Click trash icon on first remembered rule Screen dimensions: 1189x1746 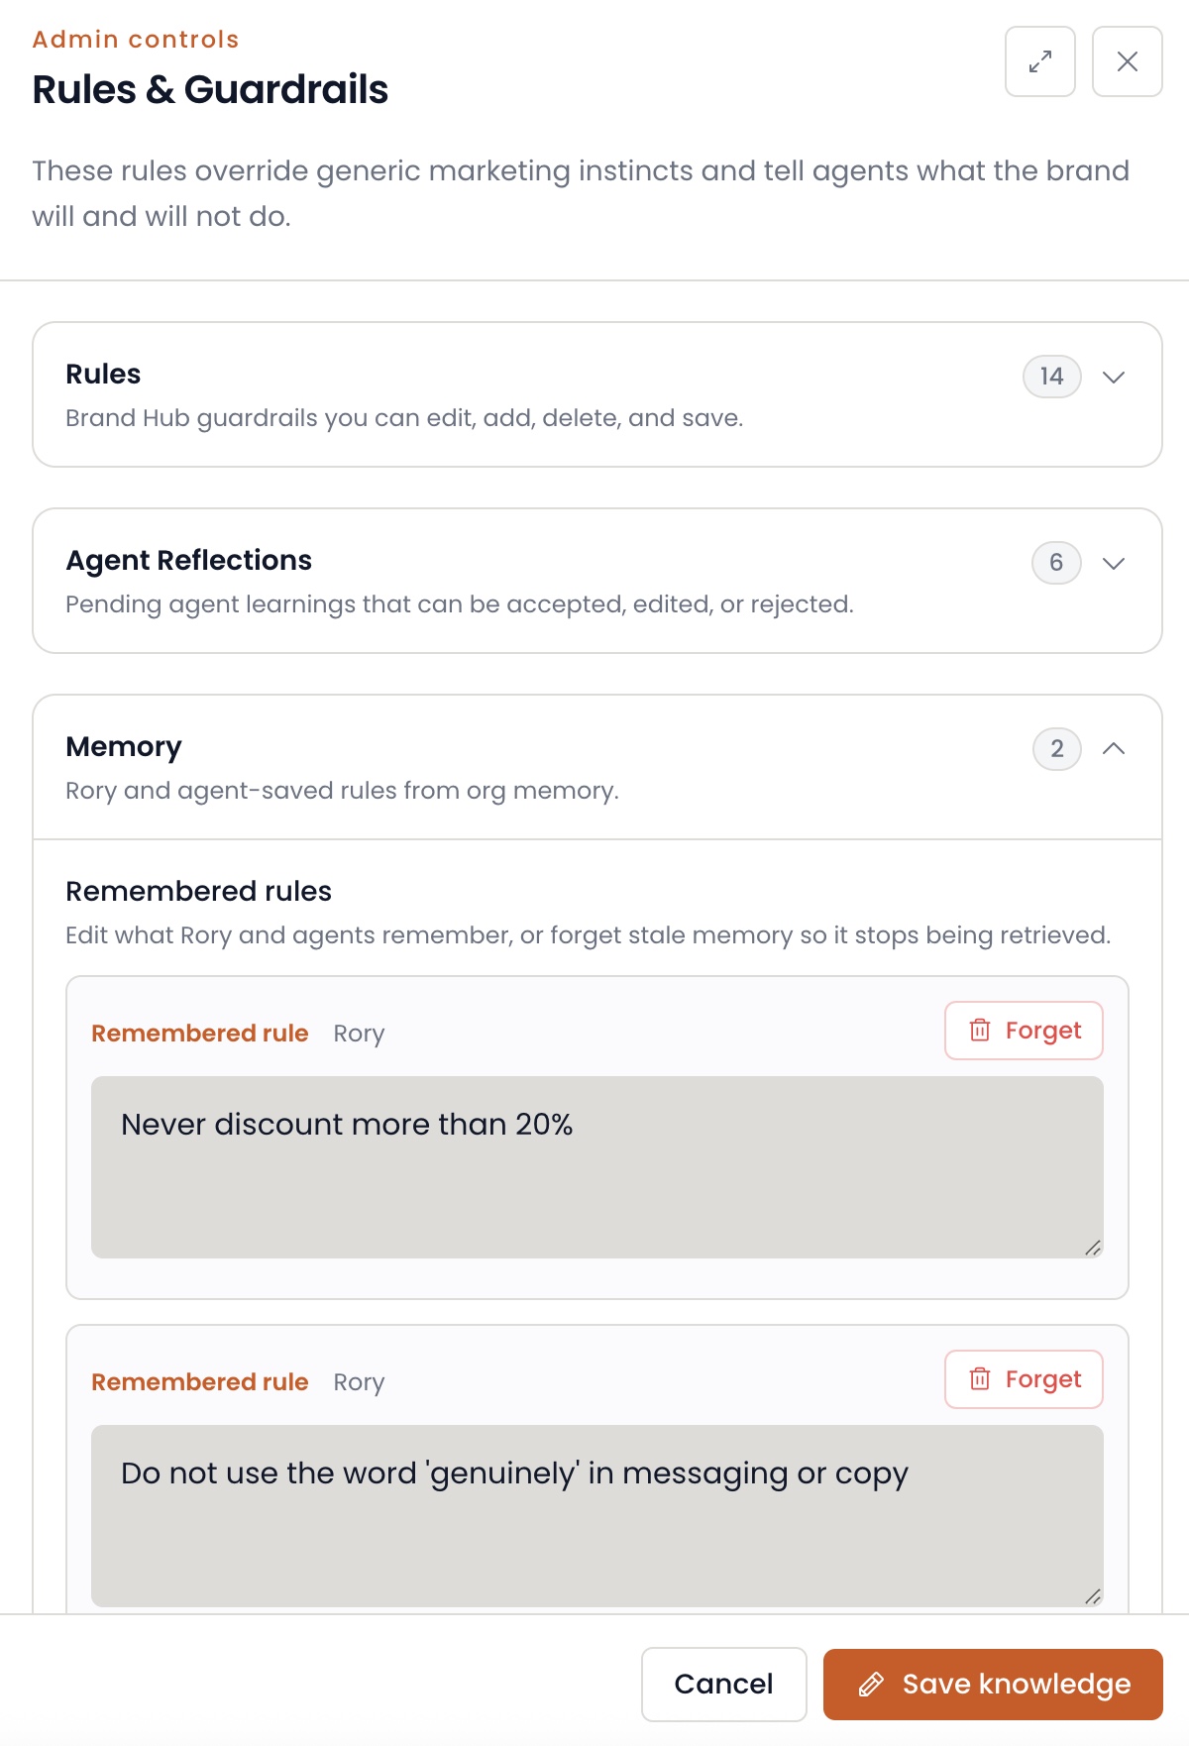(x=980, y=1031)
